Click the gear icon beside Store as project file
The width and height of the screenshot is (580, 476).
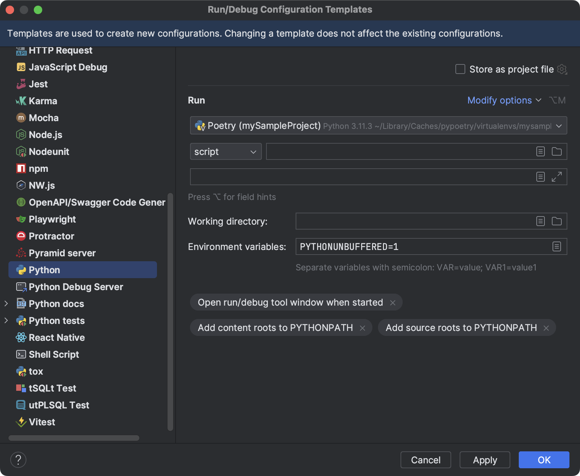[561, 69]
